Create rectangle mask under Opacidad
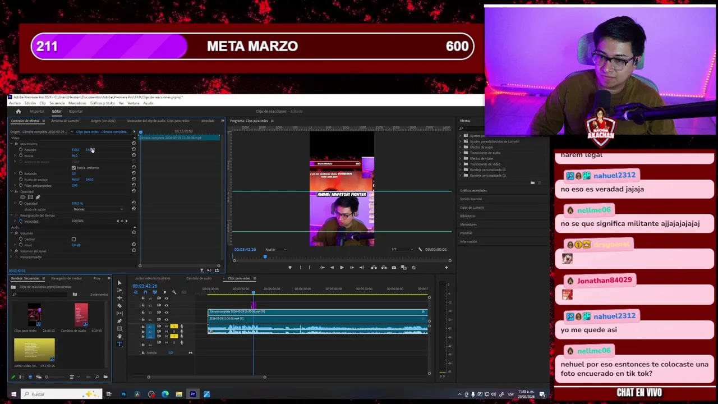Image resolution: width=718 pixels, height=404 pixels. click(30, 197)
